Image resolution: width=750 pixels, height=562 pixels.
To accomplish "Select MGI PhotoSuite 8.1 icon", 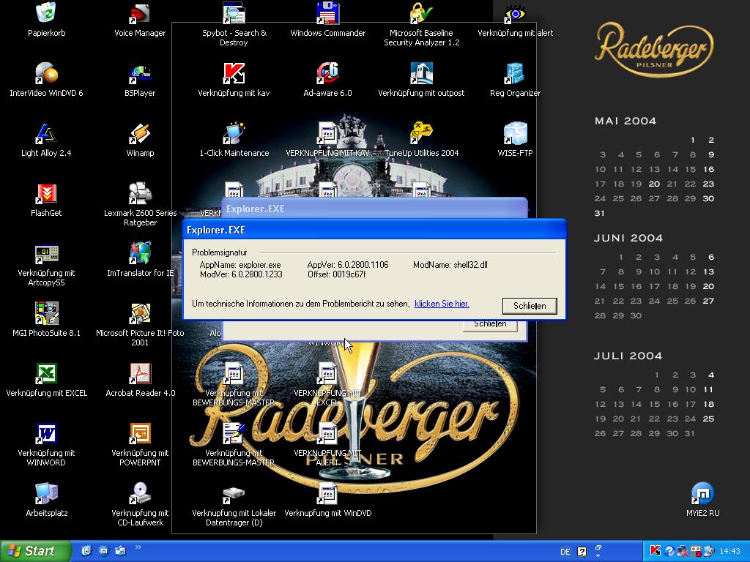I will [x=46, y=313].
